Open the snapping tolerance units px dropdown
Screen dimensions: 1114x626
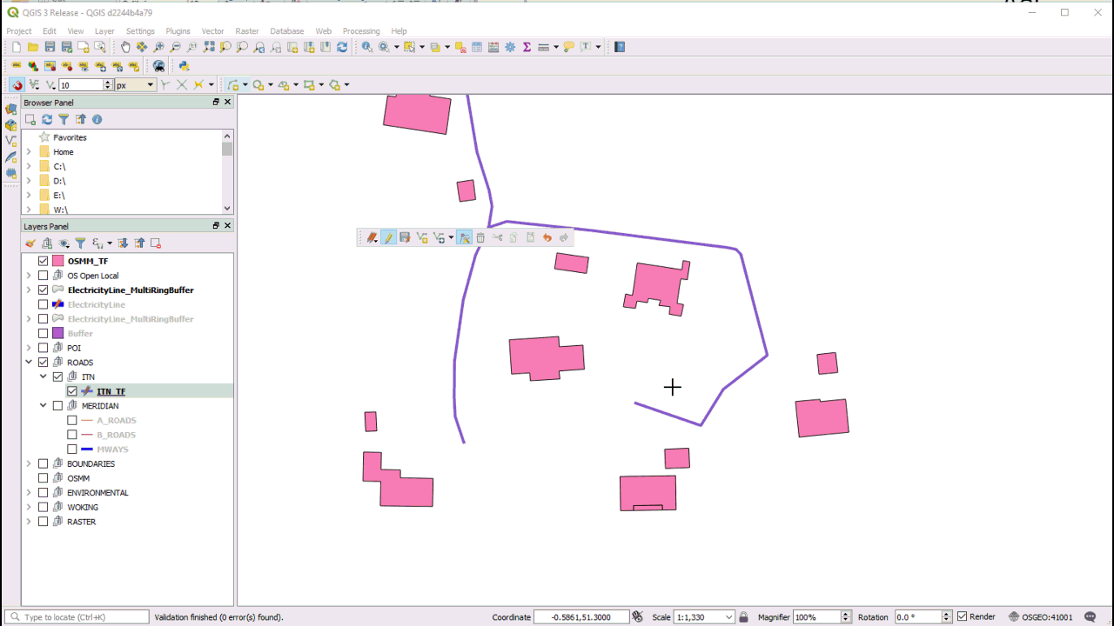(x=136, y=85)
